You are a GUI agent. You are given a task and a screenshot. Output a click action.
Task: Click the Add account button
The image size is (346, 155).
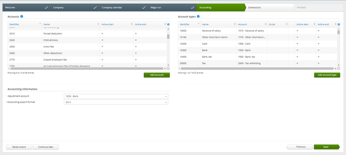(157, 75)
